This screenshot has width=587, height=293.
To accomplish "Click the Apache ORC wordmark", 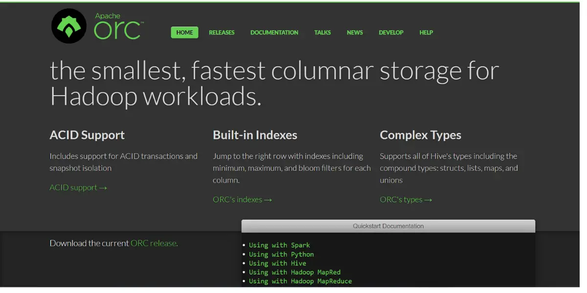I will [x=119, y=26].
